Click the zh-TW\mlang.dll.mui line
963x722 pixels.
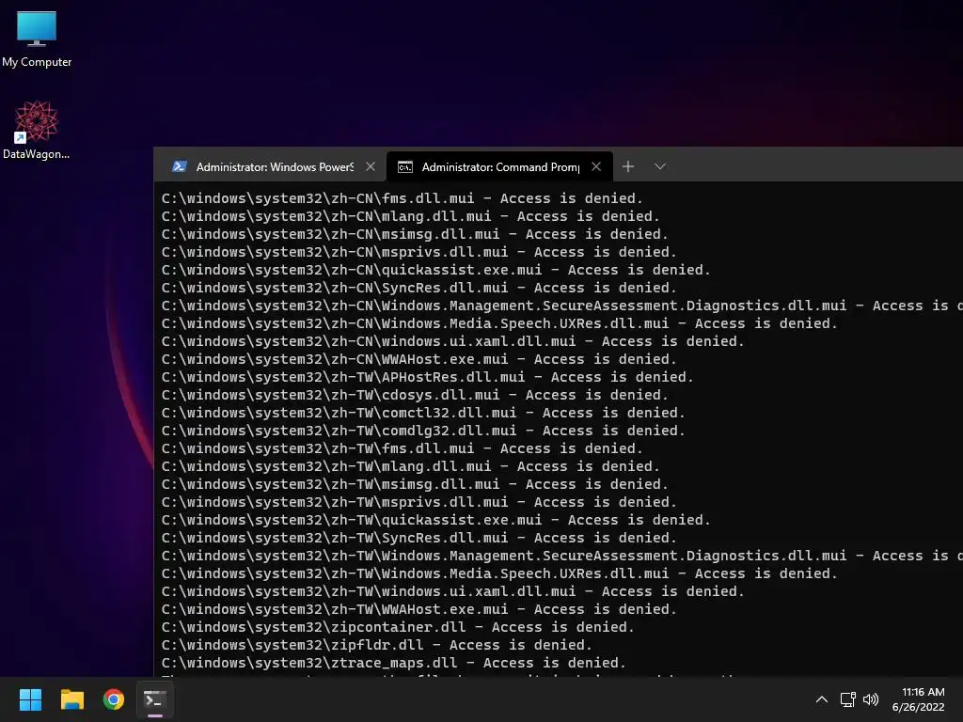click(x=411, y=466)
